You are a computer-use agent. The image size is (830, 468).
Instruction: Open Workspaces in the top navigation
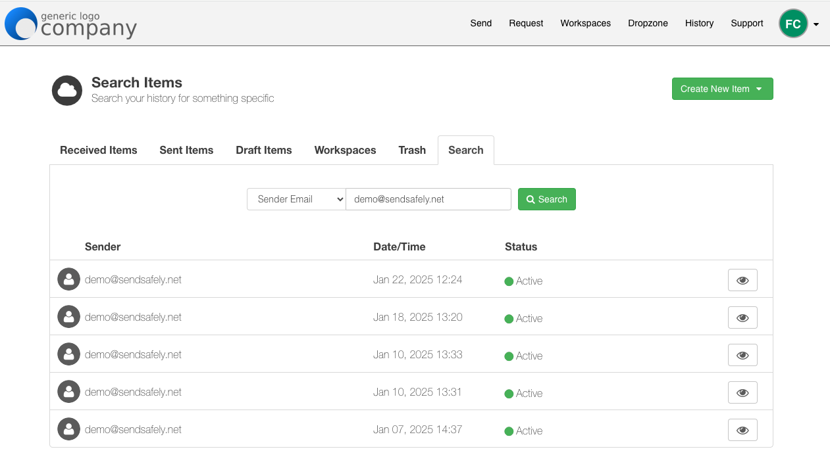(586, 23)
